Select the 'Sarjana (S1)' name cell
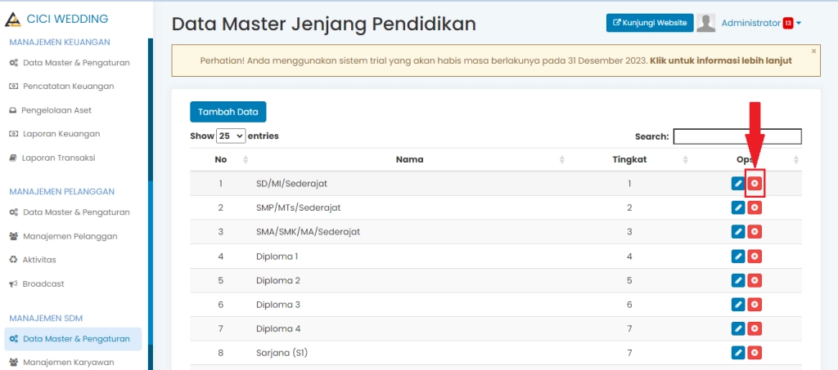 point(282,353)
